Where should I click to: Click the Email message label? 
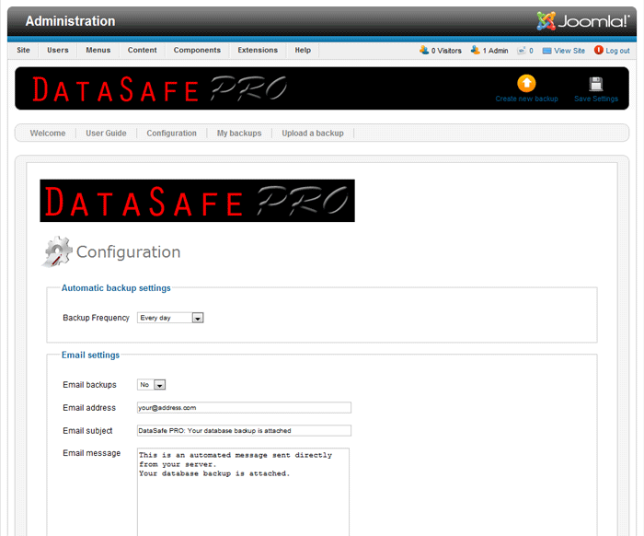[x=92, y=453]
